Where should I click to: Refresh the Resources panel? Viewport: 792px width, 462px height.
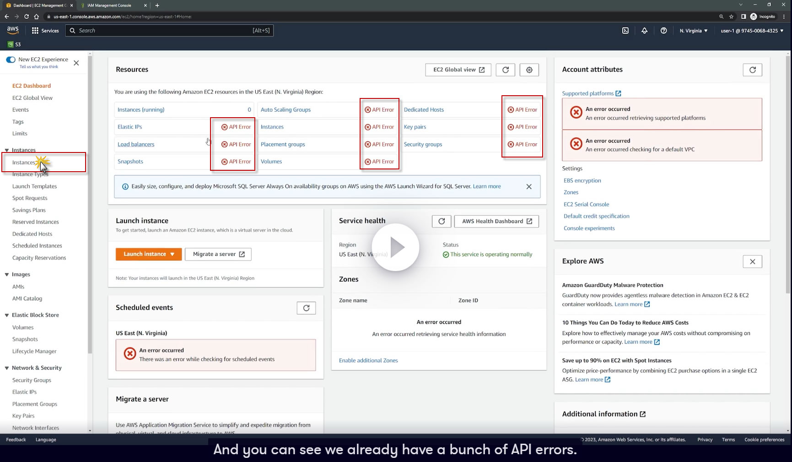506,70
